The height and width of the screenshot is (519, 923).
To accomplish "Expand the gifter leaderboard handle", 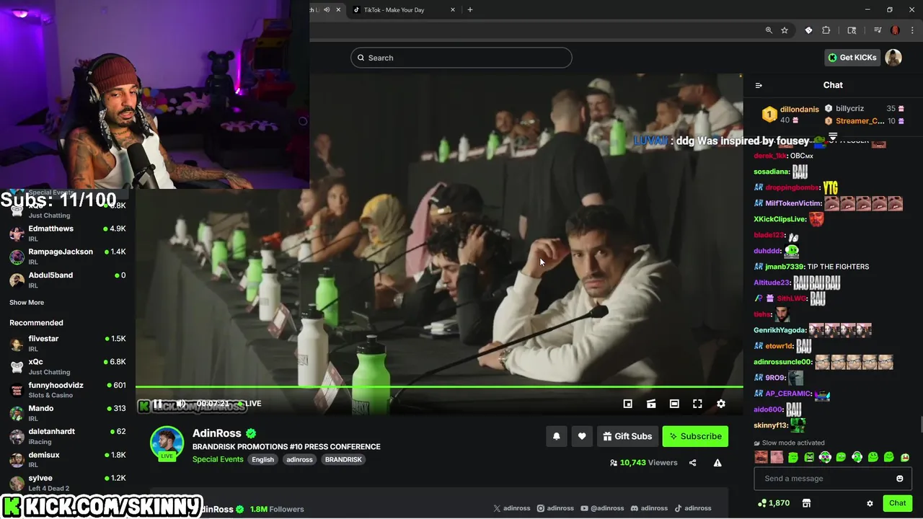I will (833, 135).
